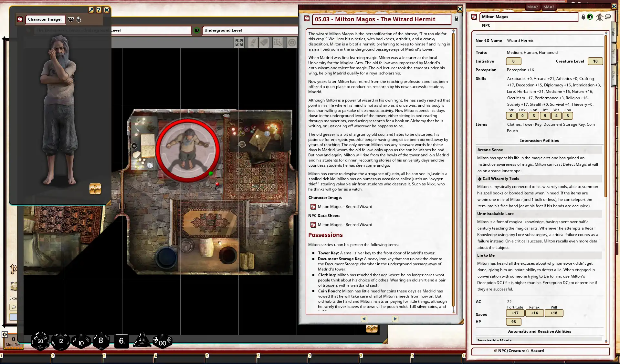Toggle the ID status of Underground Level map
Viewport: 620px width, 364px height.
197,30
